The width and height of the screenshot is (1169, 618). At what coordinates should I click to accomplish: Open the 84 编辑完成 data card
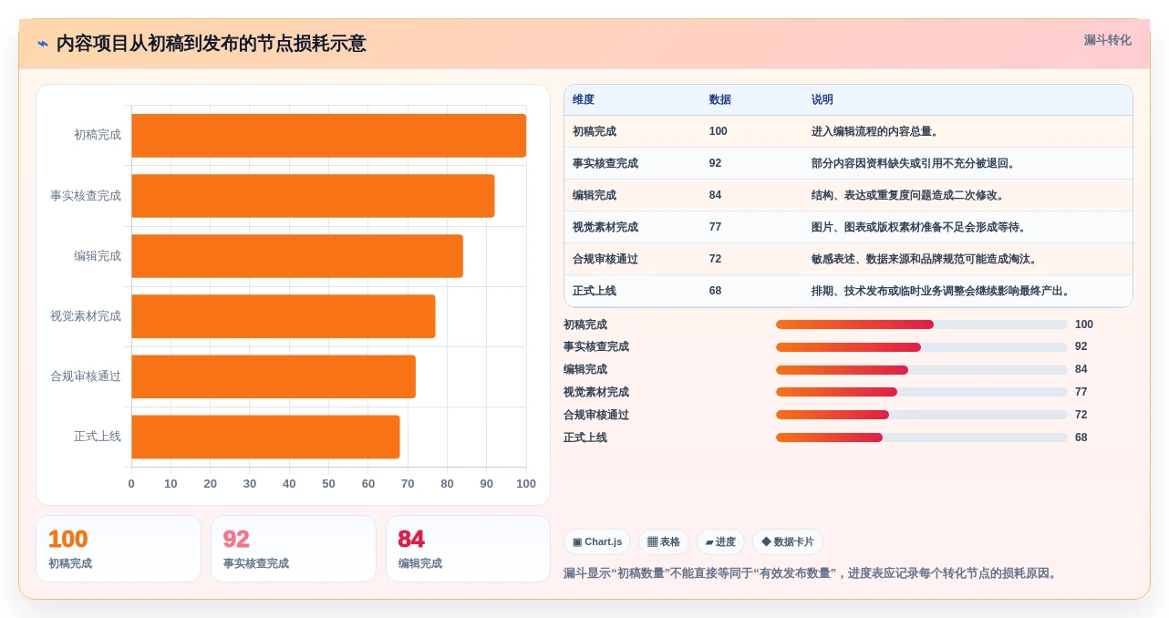(x=469, y=549)
